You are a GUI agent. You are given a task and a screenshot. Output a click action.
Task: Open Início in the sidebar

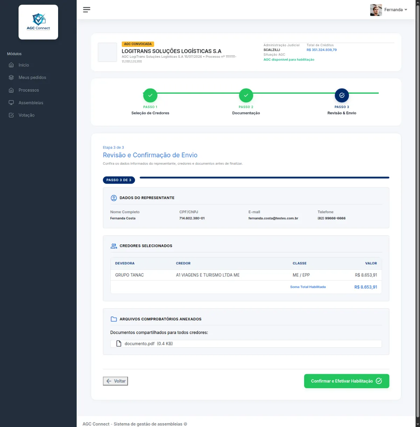coord(24,65)
